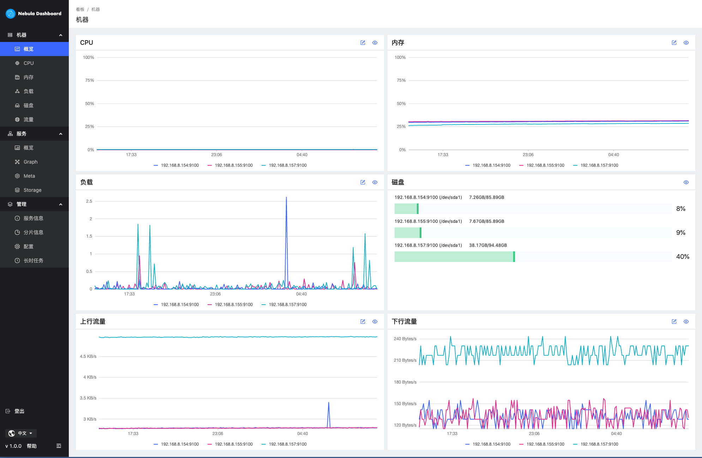Image resolution: width=702 pixels, height=458 pixels.
Task: Click the 分片信息 pie icon
Action: [17, 232]
